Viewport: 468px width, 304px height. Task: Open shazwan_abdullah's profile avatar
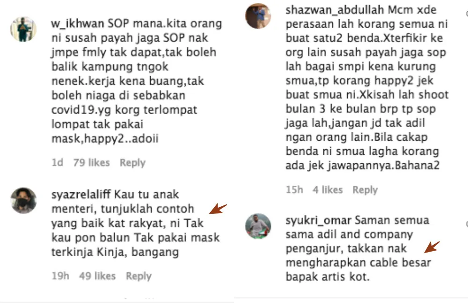pos(258,16)
